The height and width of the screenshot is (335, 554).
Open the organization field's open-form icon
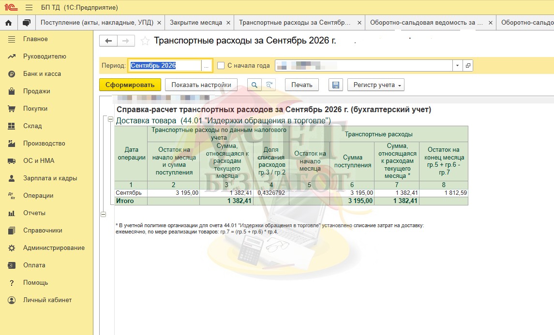(468, 65)
